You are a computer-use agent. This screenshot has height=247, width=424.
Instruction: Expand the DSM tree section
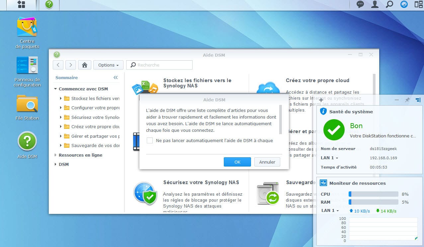[55, 164]
